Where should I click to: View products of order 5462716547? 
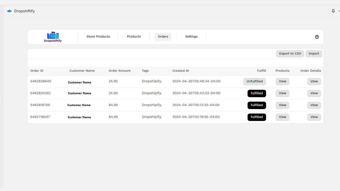282,117
